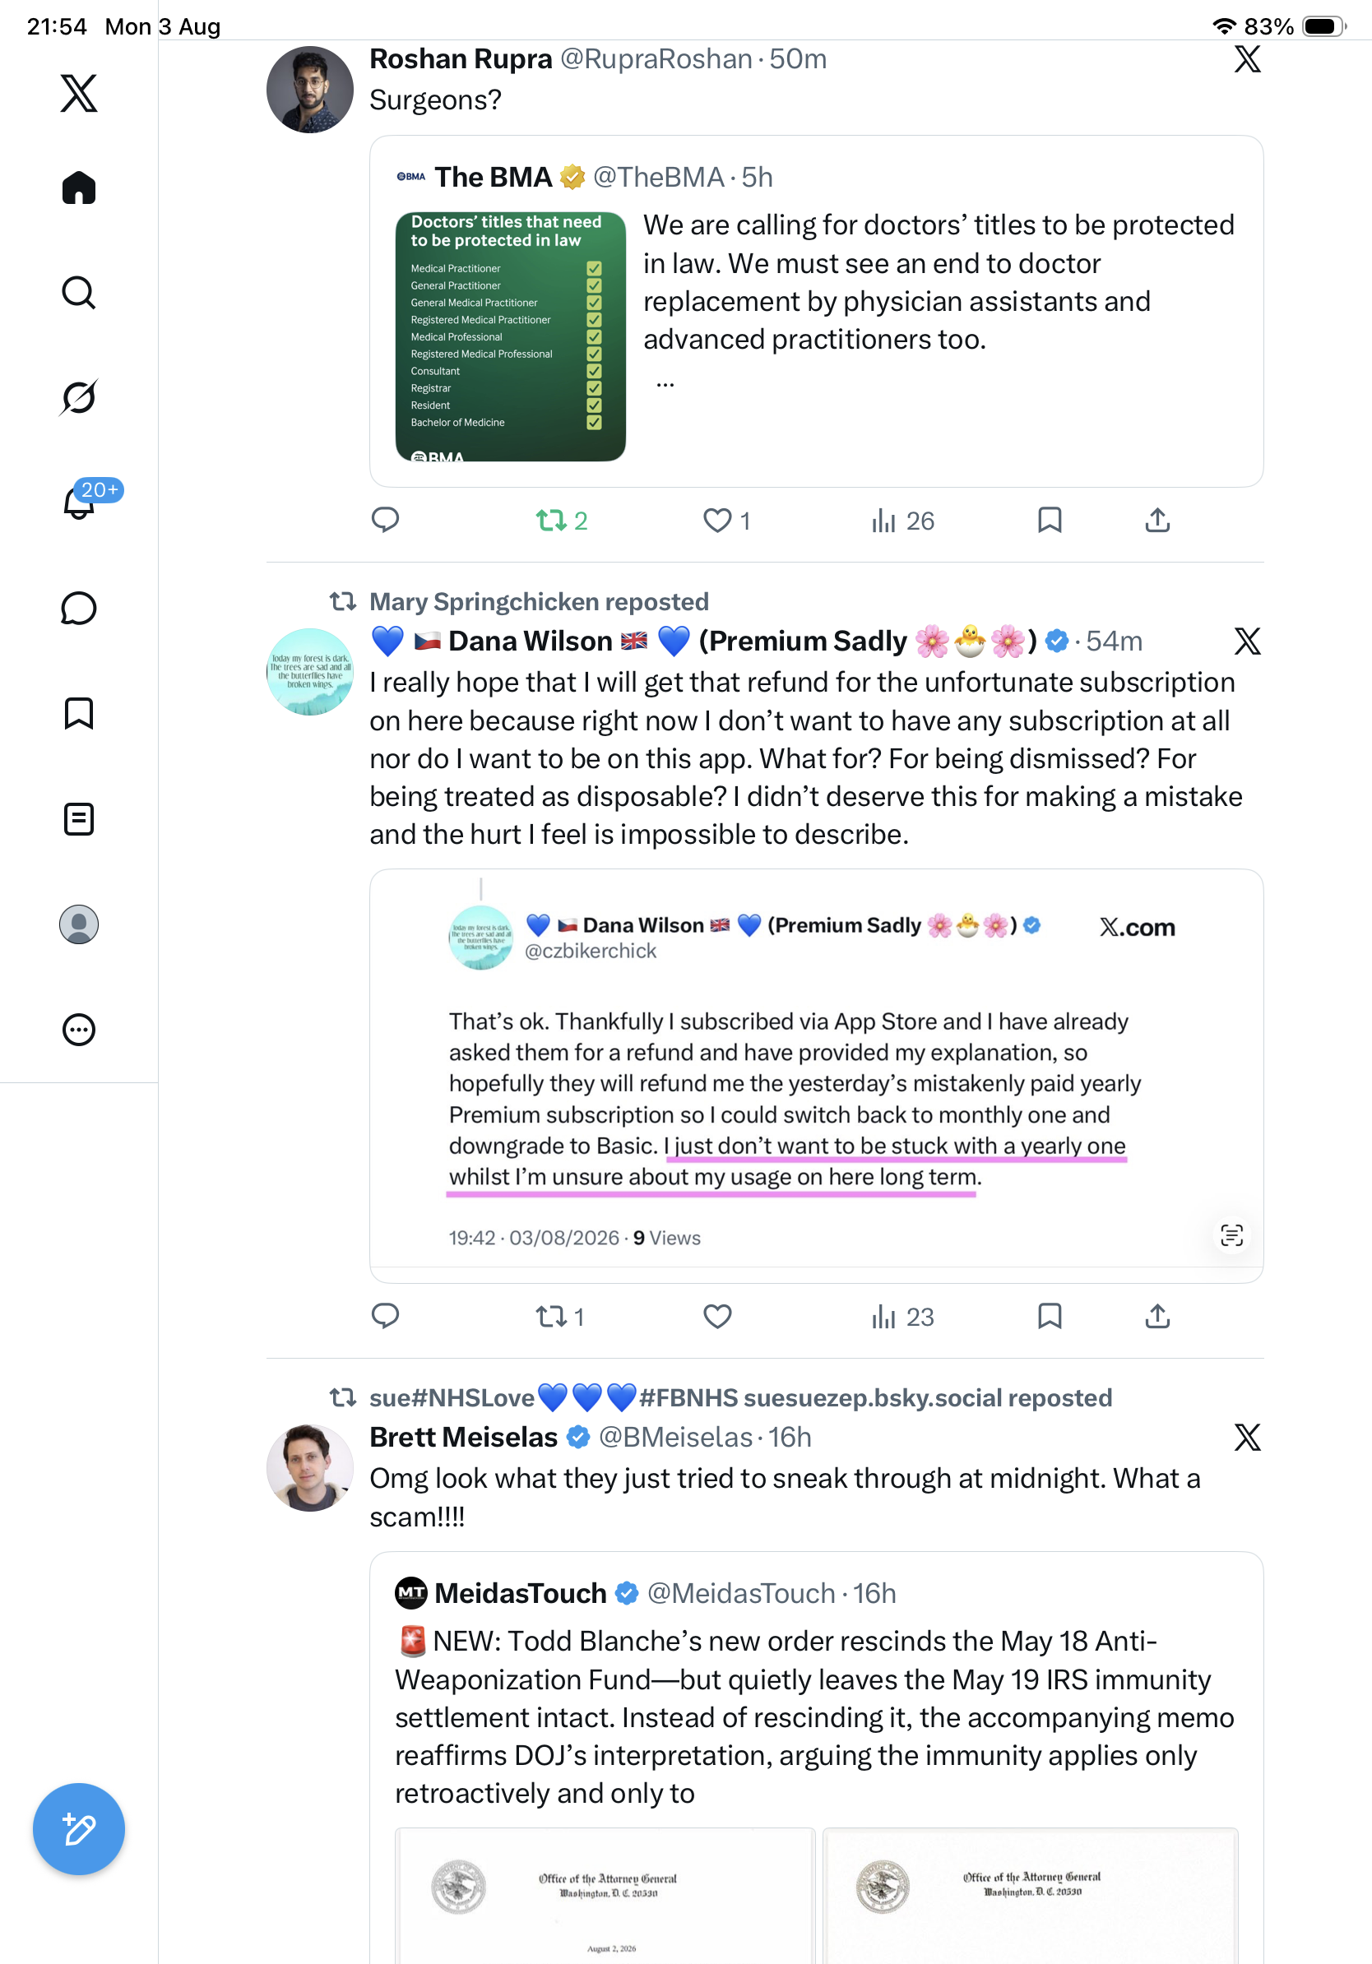Open Profile from the sidebar
Screen dimensions: 1372x1964
click(x=79, y=924)
